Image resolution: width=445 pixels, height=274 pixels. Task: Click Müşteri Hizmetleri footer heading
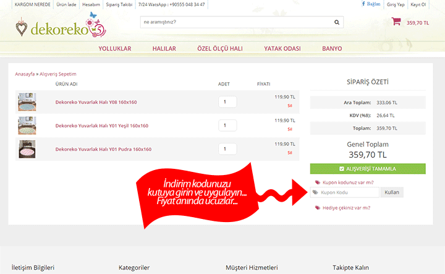point(252,267)
